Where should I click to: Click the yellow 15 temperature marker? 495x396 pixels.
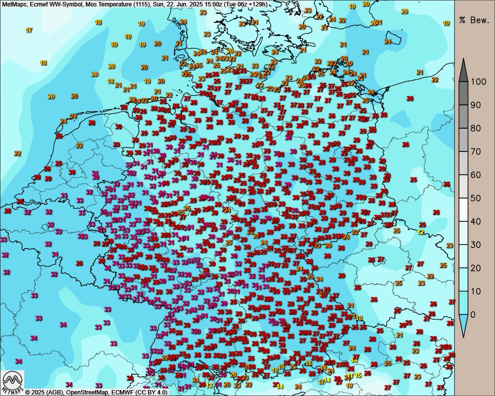[357, 375]
